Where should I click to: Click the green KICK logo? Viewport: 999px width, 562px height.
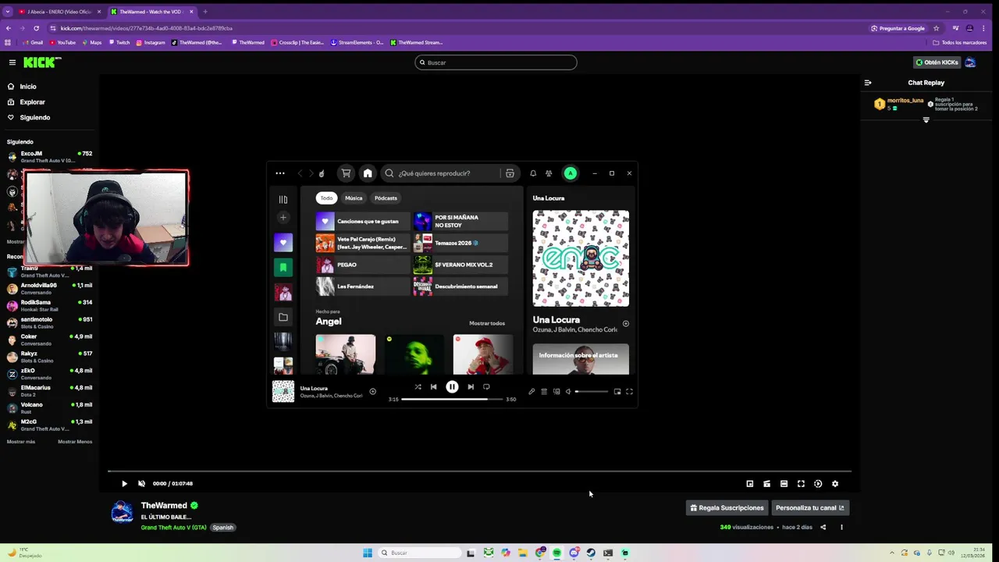point(41,62)
